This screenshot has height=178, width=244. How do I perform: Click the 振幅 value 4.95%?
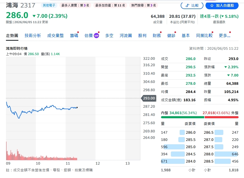coord(233,100)
